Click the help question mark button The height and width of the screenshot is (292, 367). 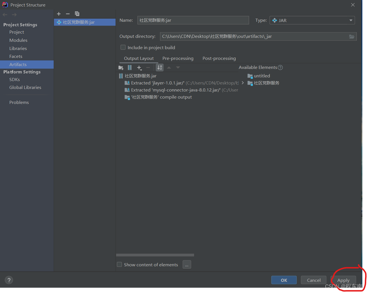pyautogui.click(x=9, y=280)
